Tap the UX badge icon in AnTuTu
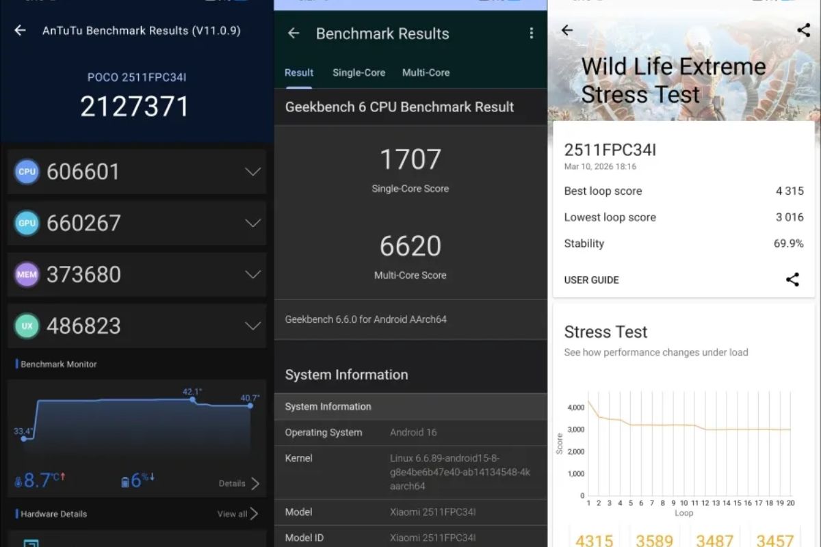 point(27,326)
